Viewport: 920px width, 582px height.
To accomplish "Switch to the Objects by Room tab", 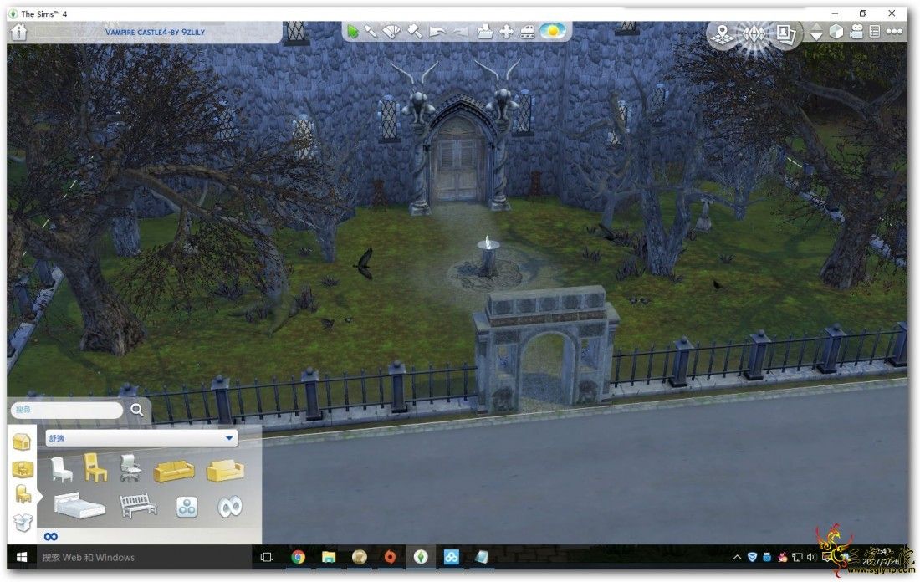I will point(23,469).
